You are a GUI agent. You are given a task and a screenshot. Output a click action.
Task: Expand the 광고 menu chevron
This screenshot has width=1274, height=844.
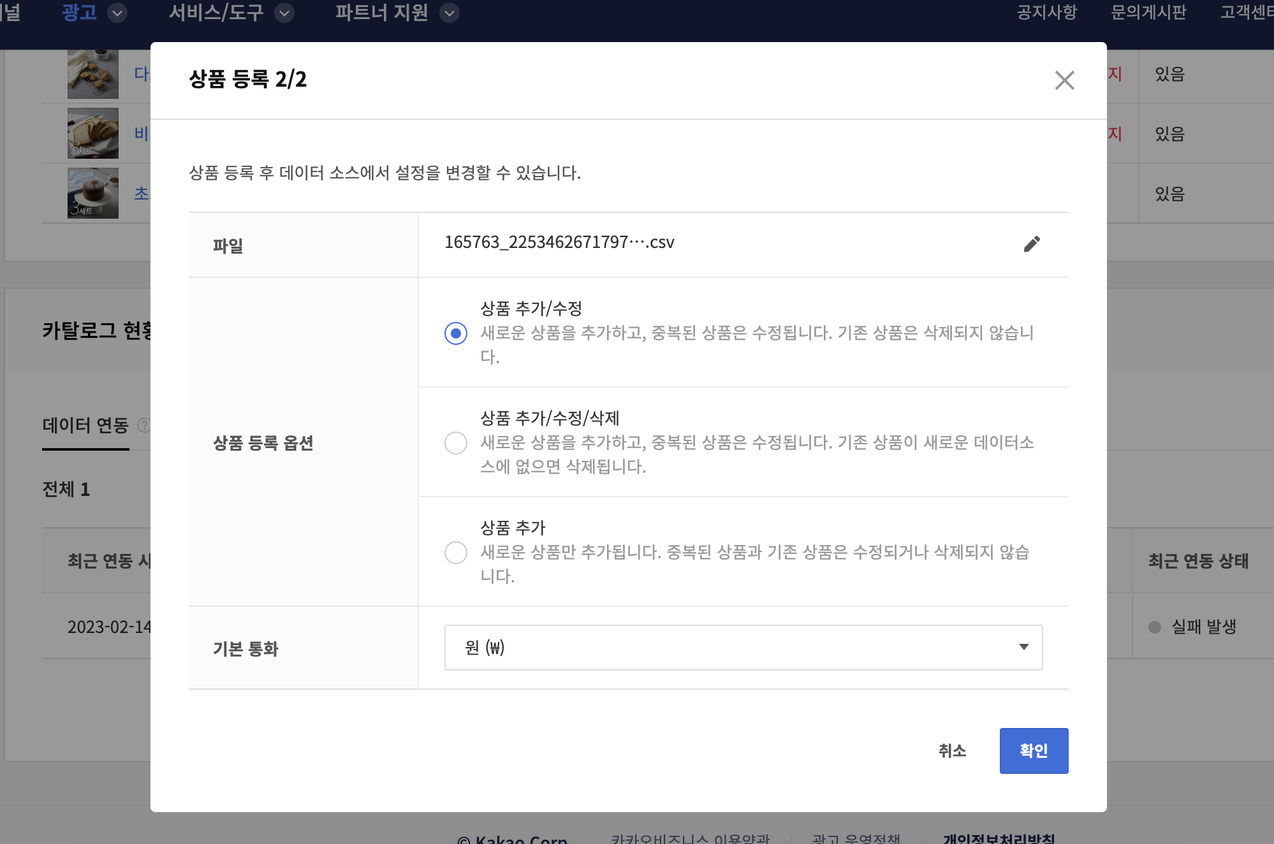point(117,13)
